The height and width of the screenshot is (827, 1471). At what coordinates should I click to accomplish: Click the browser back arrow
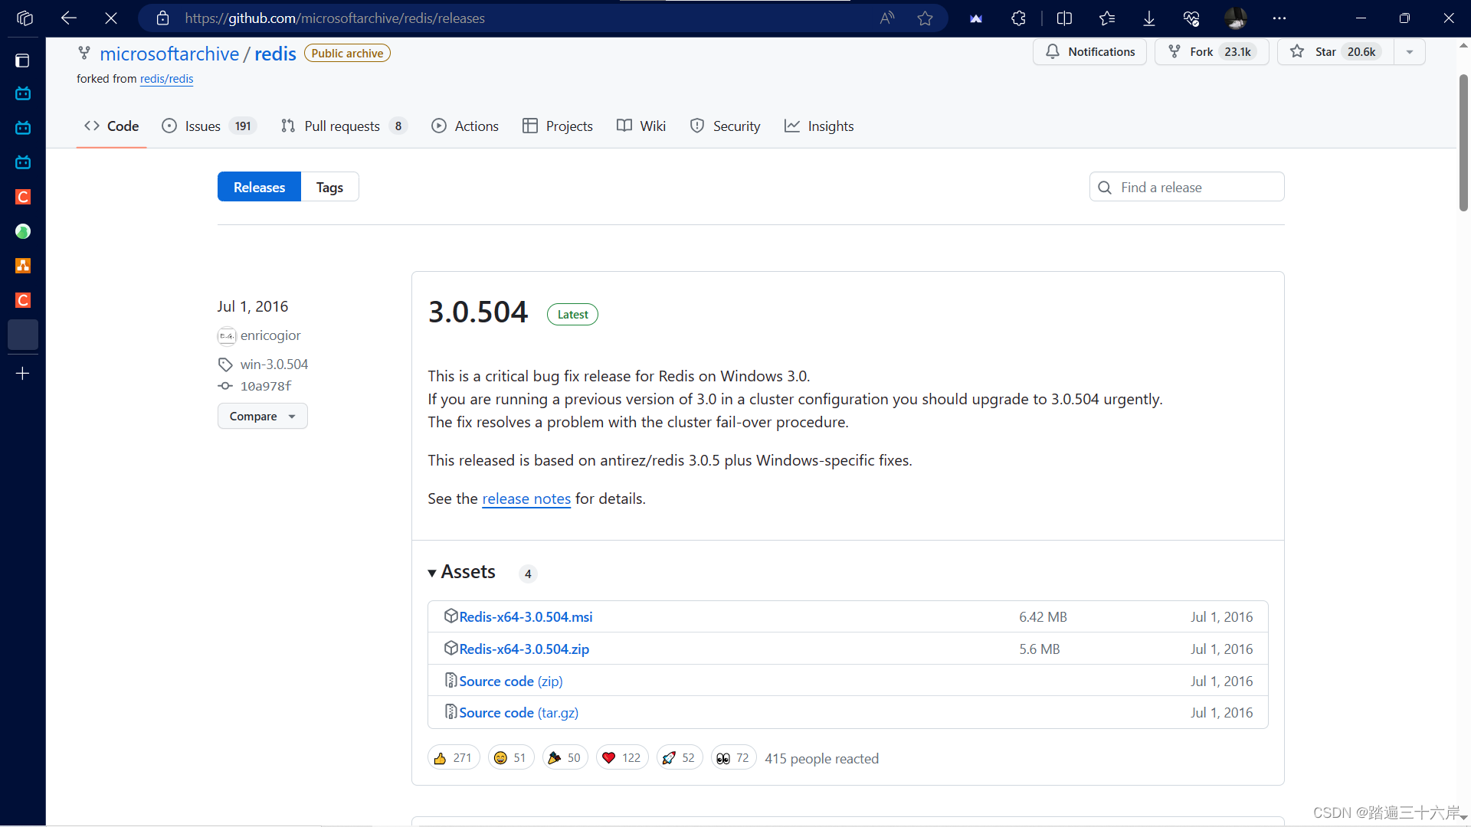(x=69, y=18)
